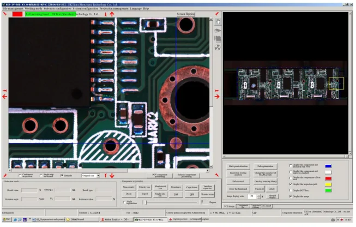Click the Path optimization button
356x227 pixels.
tap(264, 165)
